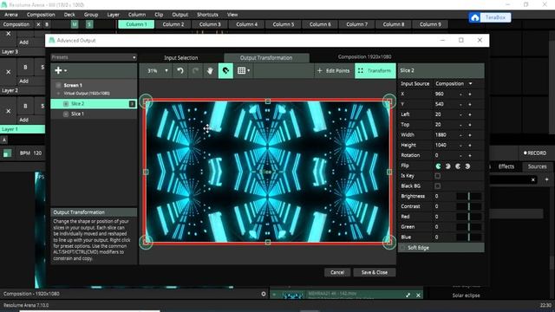Viewport: 555px width, 312px height.
Task: Click the minus stepper for Width value
Action: (x=460, y=135)
